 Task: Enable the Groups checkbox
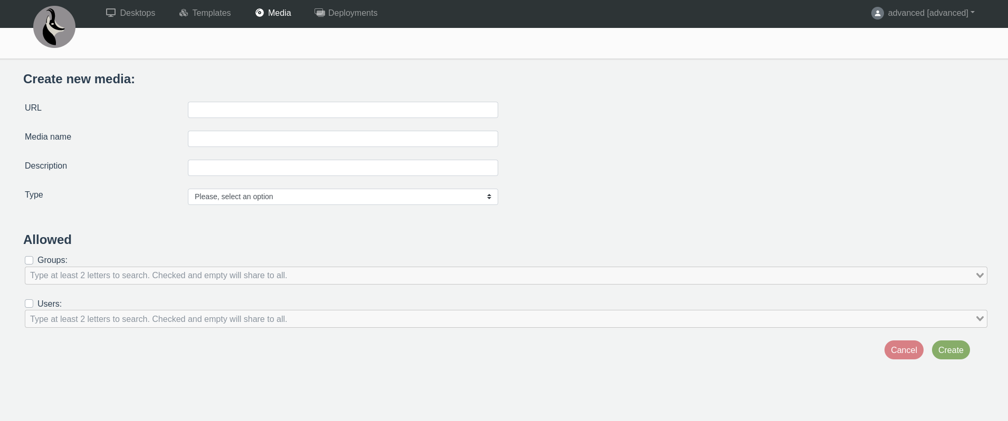(x=29, y=260)
